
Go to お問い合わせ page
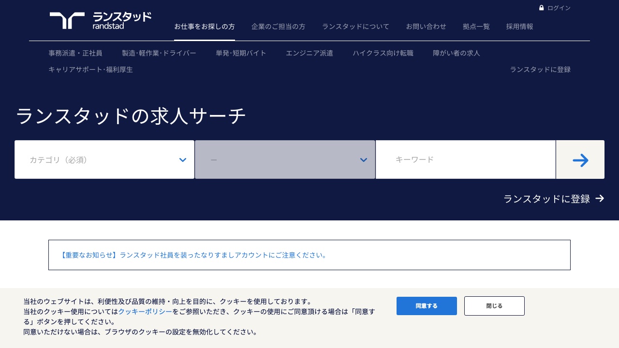(x=426, y=27)
